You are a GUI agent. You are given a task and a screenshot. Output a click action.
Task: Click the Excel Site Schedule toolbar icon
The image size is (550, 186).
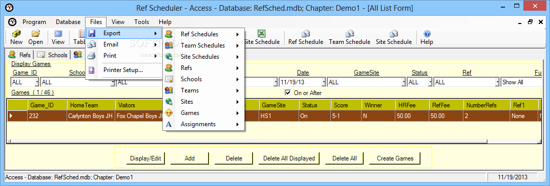click(x=261, y=34)
